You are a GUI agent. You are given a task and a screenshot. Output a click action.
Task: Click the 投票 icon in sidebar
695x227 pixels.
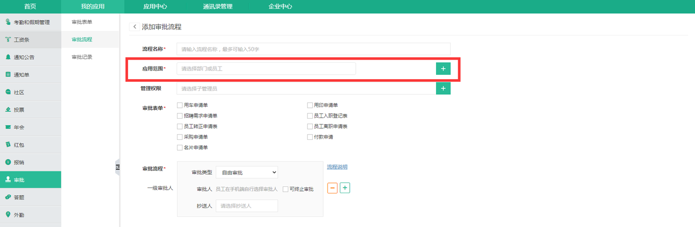[x=8, y=109]
